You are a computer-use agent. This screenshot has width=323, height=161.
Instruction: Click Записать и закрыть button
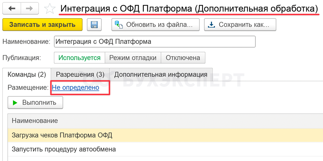coord(42,25)
